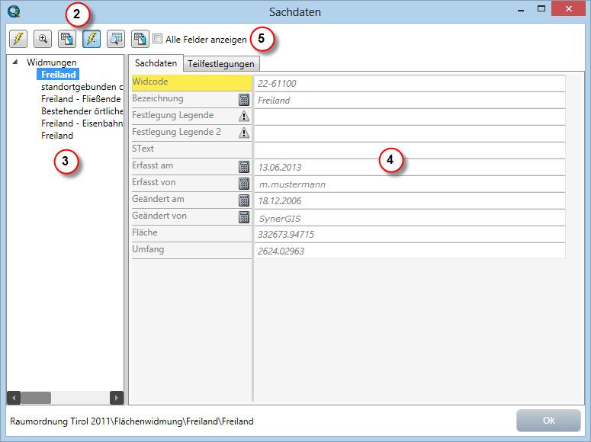Select the Freiland - Eisenbahn tree entry

[x=82, y=123]
